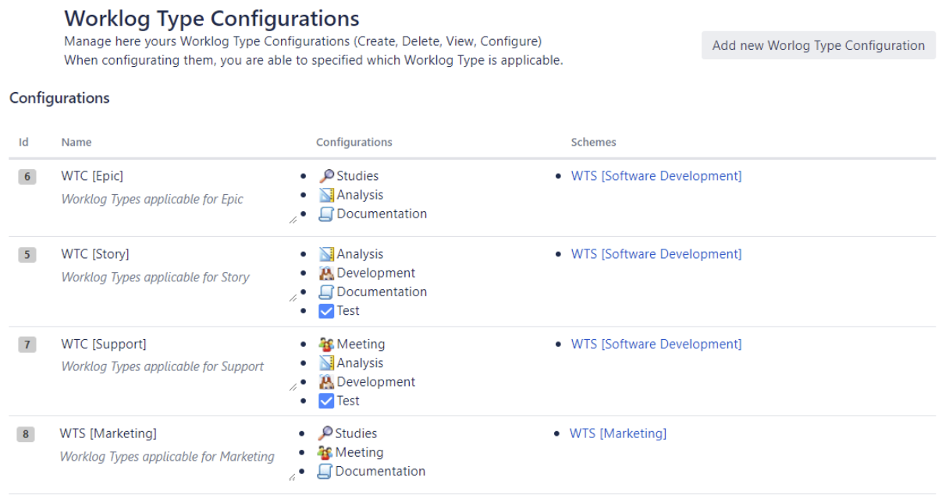Click the Test checkmark icon in WTC [Story]
The image size is (942, 495).
coord(328,310)
